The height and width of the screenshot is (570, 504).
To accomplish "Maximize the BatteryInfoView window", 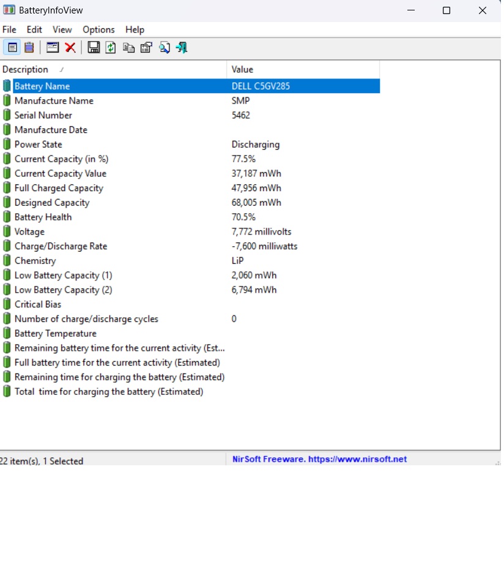I will [x=447, y=10].
